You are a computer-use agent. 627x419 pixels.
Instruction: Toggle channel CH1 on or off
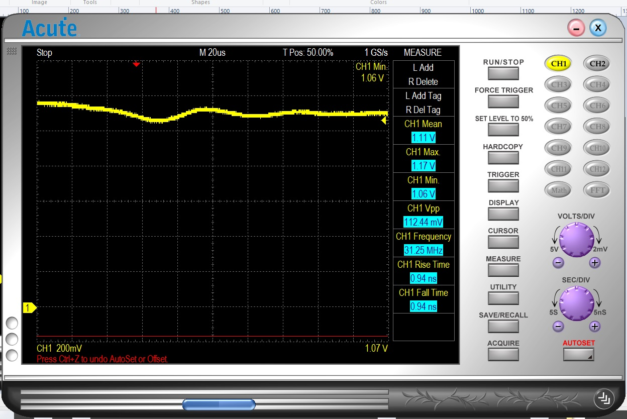(559, 64)
